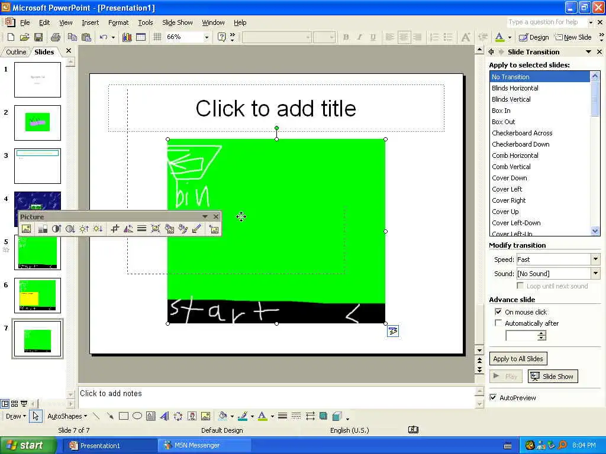
Task: Click the Insert Table icon
Action: [x=141, y=37]
